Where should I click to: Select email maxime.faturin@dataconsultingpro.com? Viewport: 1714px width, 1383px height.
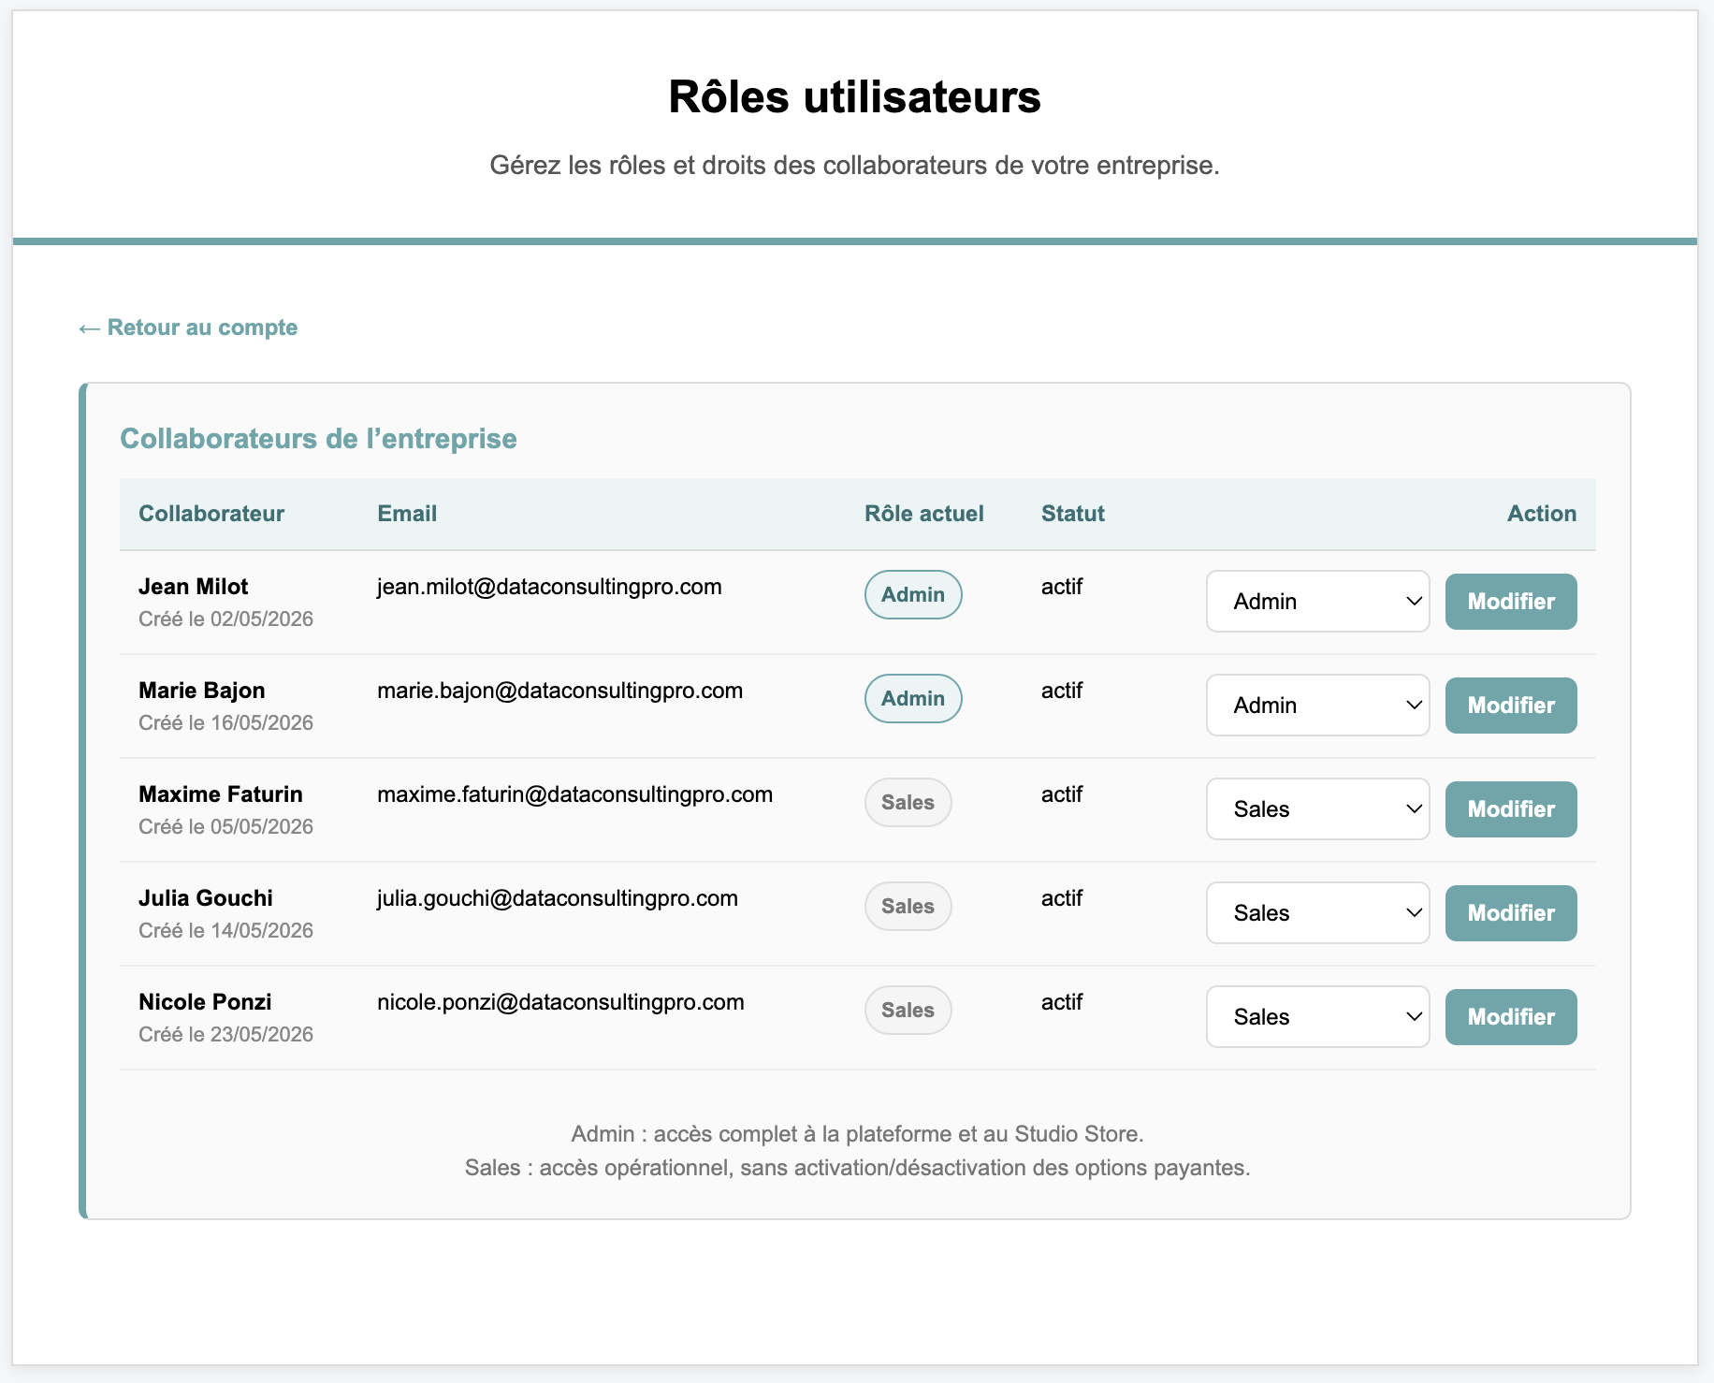(574, 794)
